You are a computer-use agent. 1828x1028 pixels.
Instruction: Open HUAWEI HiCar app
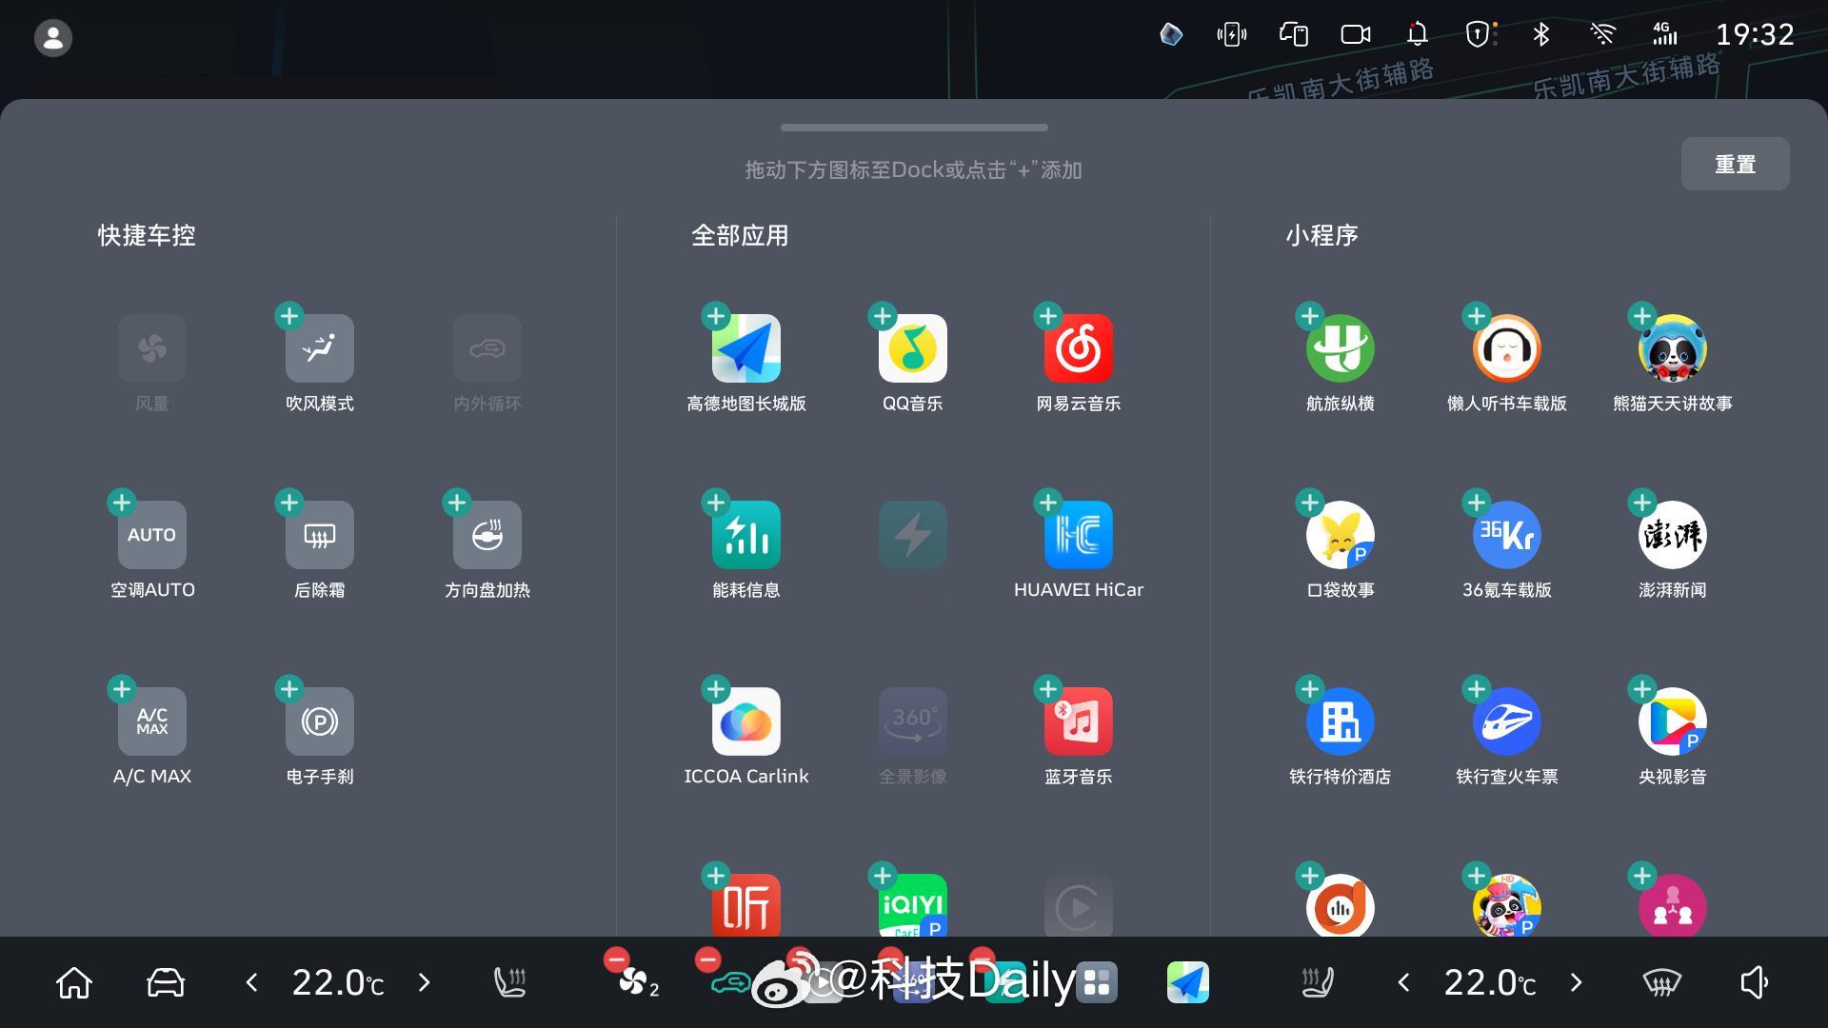click(1078, 535)
